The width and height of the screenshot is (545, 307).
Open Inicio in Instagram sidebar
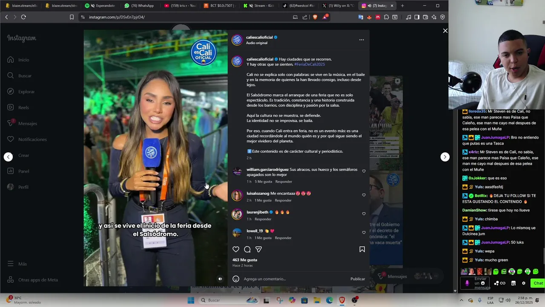[18, 60]
